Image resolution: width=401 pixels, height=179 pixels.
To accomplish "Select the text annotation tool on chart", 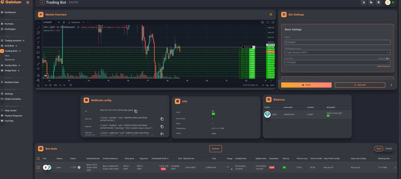I will 38,42.
